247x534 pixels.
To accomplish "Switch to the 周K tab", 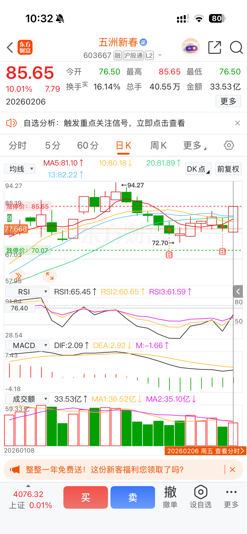I will 158,145.
